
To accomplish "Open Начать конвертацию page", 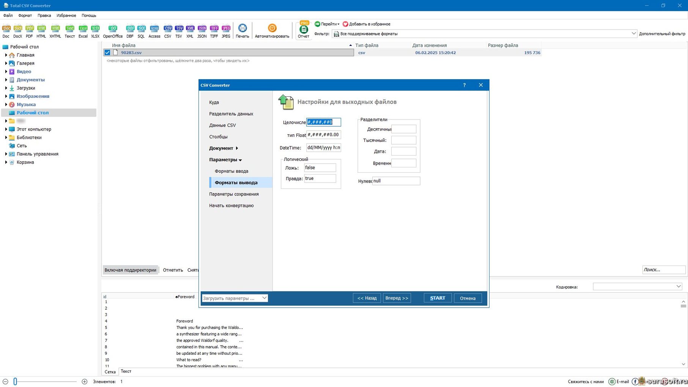I will point(231,206).
